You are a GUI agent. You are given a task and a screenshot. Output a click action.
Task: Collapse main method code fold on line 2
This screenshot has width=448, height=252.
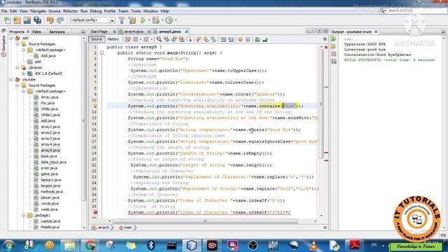101,53
